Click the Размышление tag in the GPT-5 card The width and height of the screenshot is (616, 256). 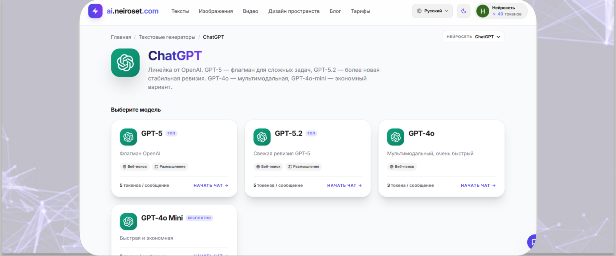pyautogui.click(x=170, y=167)
